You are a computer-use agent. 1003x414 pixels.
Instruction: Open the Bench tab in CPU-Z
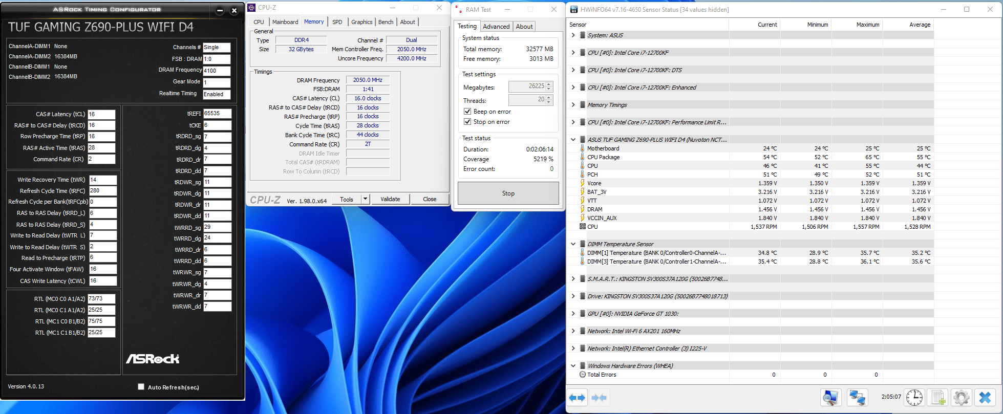[x=386, y=22]
